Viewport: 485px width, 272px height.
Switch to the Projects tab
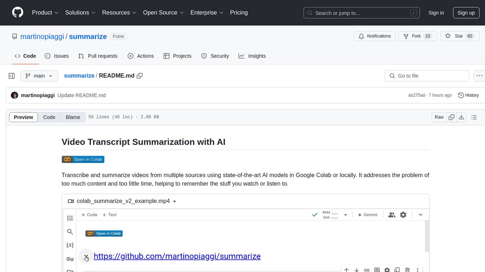177,56
